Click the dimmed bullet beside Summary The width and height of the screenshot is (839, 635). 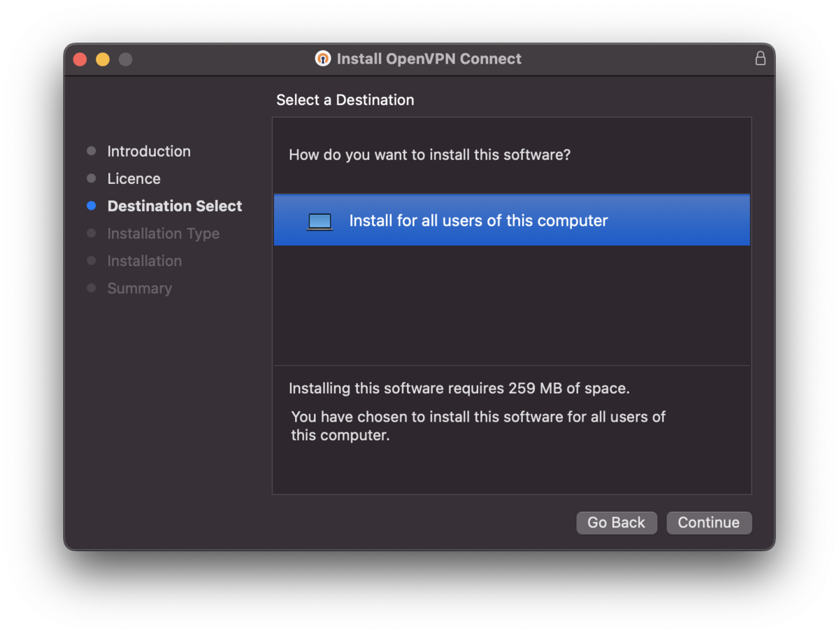(x=91, y=288)
